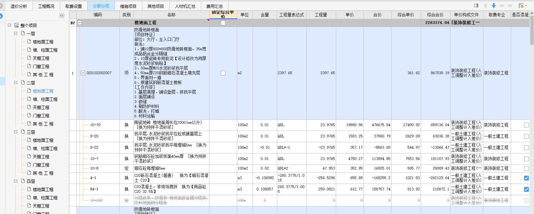Click the blue move-down arrow icon
This screenshot has height=214, width=534.
(494, 6)
